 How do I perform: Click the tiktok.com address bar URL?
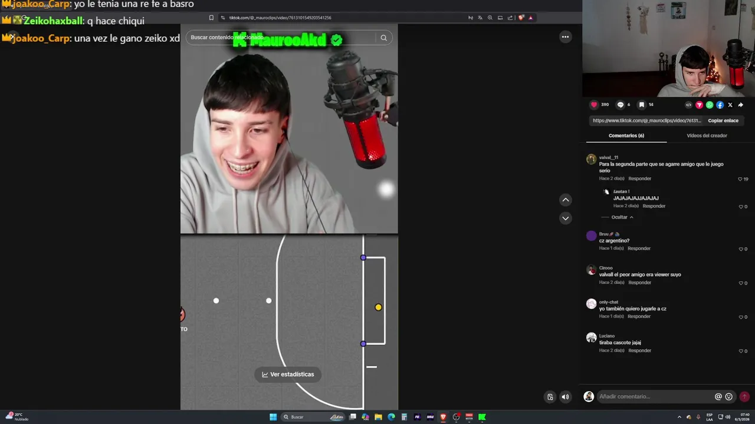coord(280,18)
